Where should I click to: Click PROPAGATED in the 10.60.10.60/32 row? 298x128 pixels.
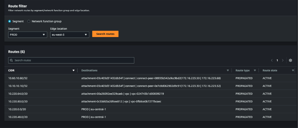pyautogui.click(x=244, y=78)
